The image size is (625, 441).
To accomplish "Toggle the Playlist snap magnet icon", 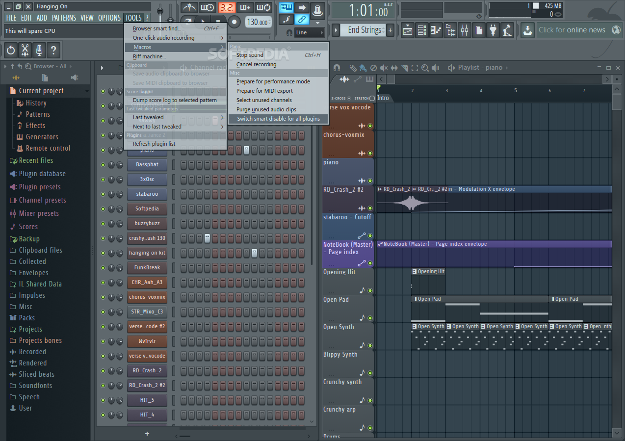I will 337,68.
